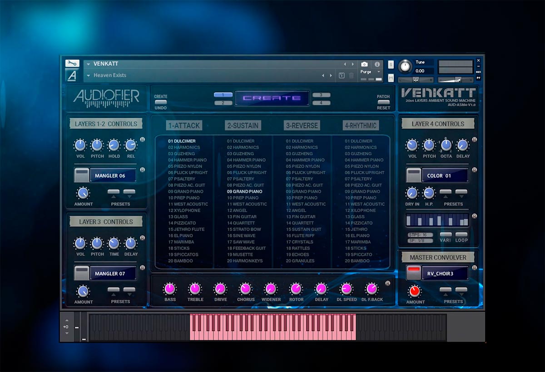Toggle the VARI button in sequencer
This screenshot has width=545, height=372.
tap(446, 235)
